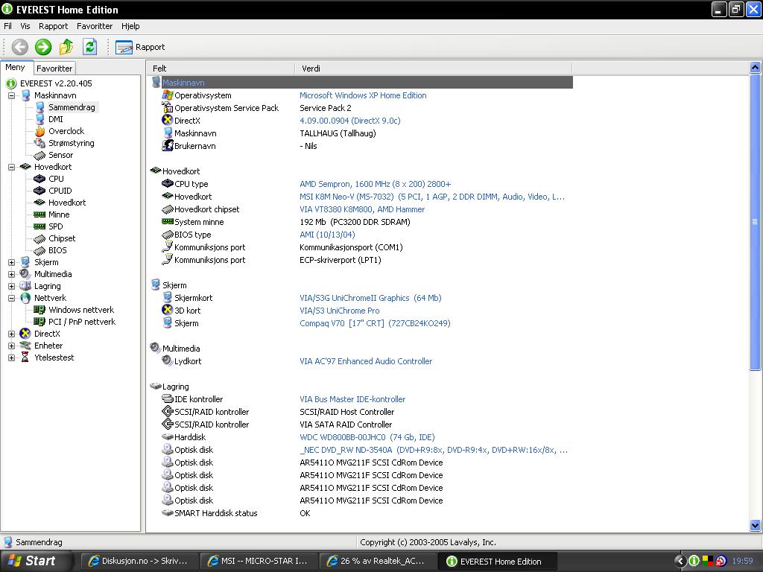
Task: Collapse the Nettverk tree node
Action: 11,298
